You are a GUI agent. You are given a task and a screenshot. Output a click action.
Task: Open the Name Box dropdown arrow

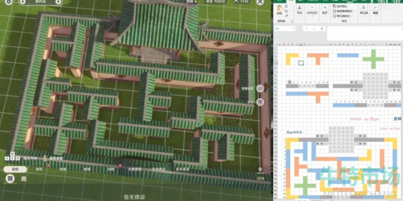pyautogui.click(x=294, y=29)
